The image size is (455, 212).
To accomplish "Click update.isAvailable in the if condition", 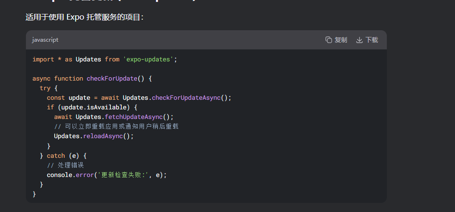I will point(94,107).
